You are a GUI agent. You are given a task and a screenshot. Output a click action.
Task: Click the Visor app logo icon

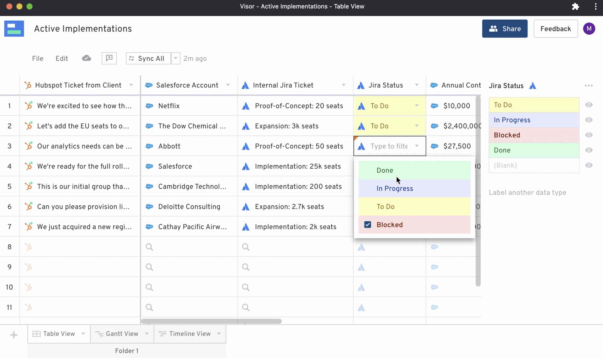[14, 28]
